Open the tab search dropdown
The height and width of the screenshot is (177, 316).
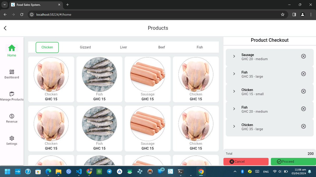(x=4, y=5)
